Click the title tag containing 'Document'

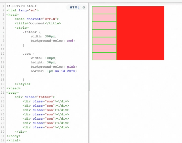point(38,23)
